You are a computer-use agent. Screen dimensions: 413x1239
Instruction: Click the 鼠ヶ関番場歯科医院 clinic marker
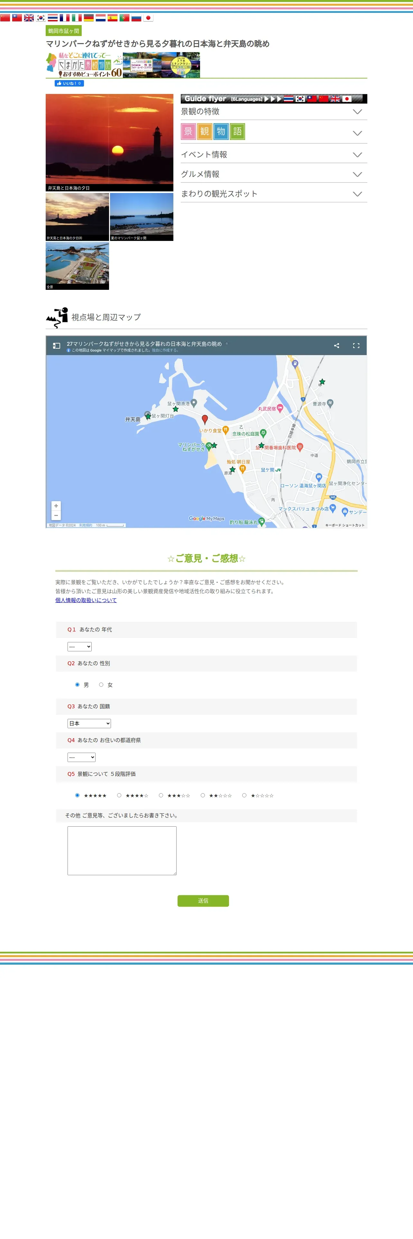[x=299, y=447]
